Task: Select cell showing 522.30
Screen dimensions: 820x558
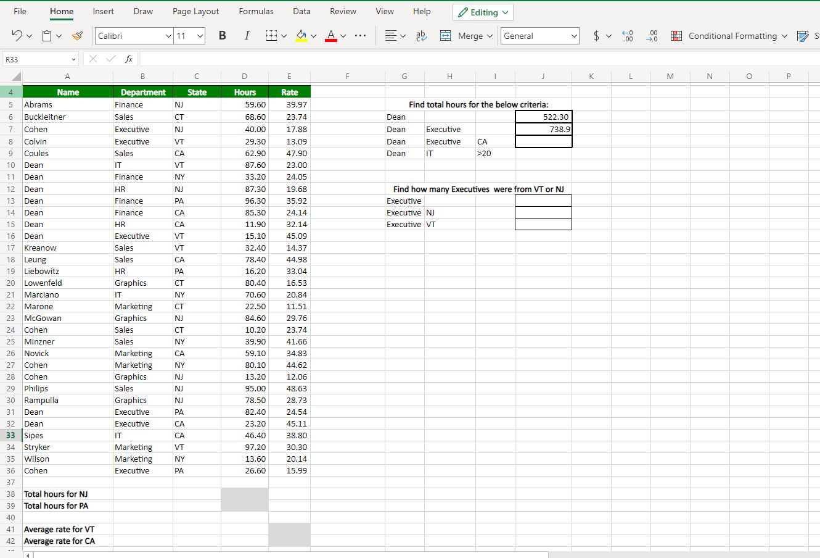Action: point(543,117)
